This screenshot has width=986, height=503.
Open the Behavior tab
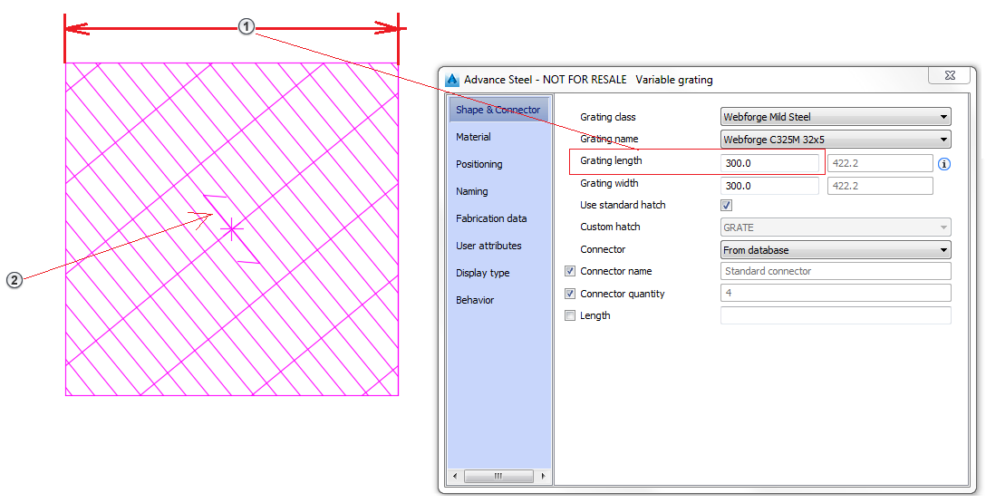point(475,300)
